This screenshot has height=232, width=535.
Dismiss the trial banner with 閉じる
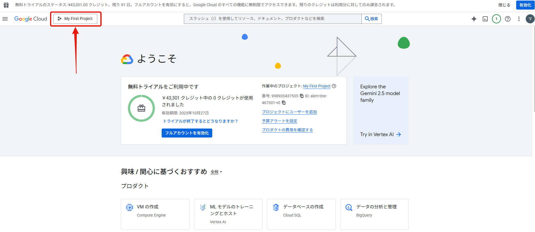point(504,5)
